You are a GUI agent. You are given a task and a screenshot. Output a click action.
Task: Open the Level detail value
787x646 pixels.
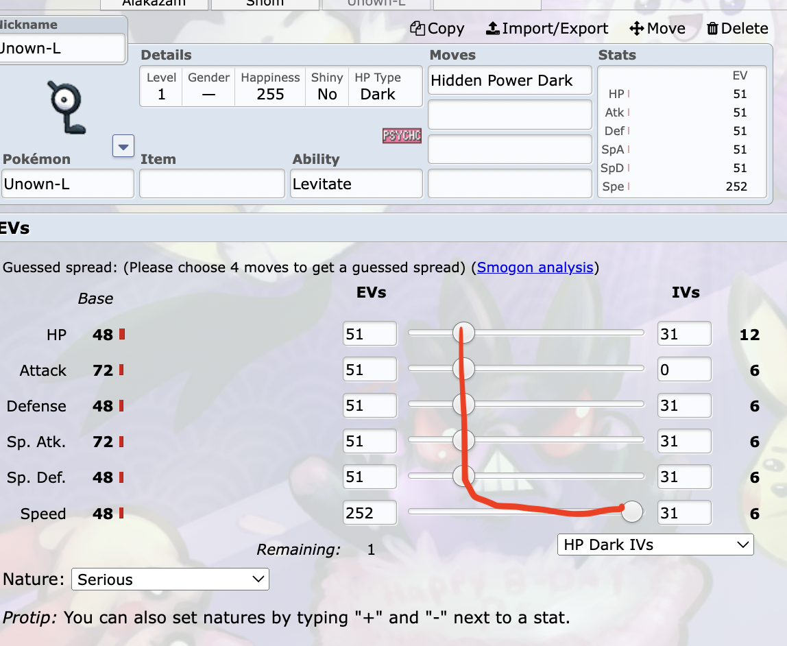[161, 86]
